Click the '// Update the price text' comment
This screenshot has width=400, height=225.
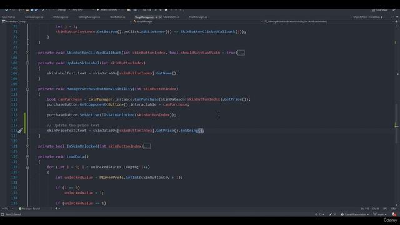[x=73, y=125]
